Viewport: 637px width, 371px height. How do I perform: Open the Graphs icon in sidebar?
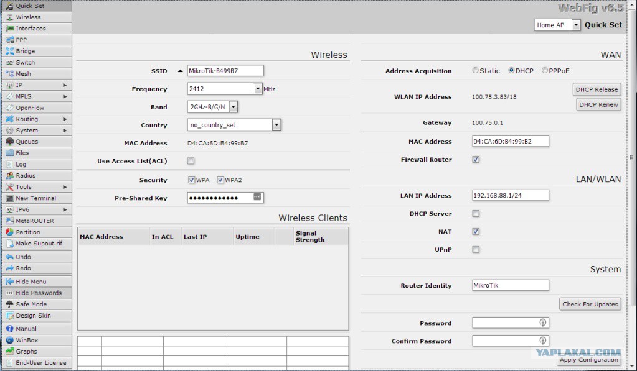point(9,352)
